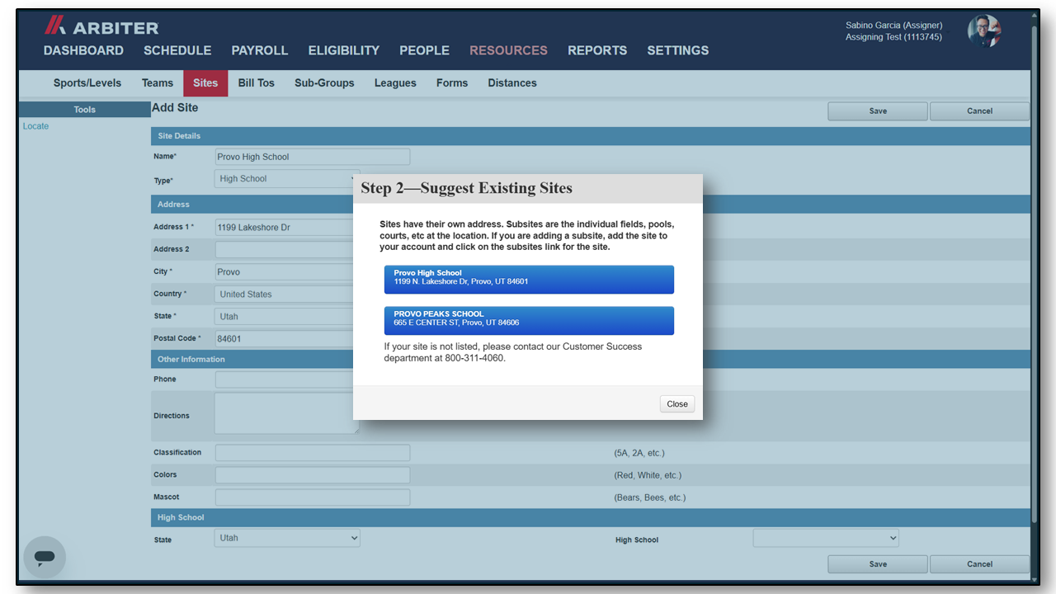Click the bottom Cancel button
This screenshot has height=594, width=1056.
coord(979,564)
